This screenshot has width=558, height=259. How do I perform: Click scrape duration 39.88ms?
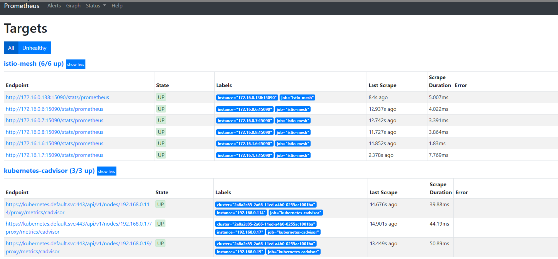tap(439, 204)
